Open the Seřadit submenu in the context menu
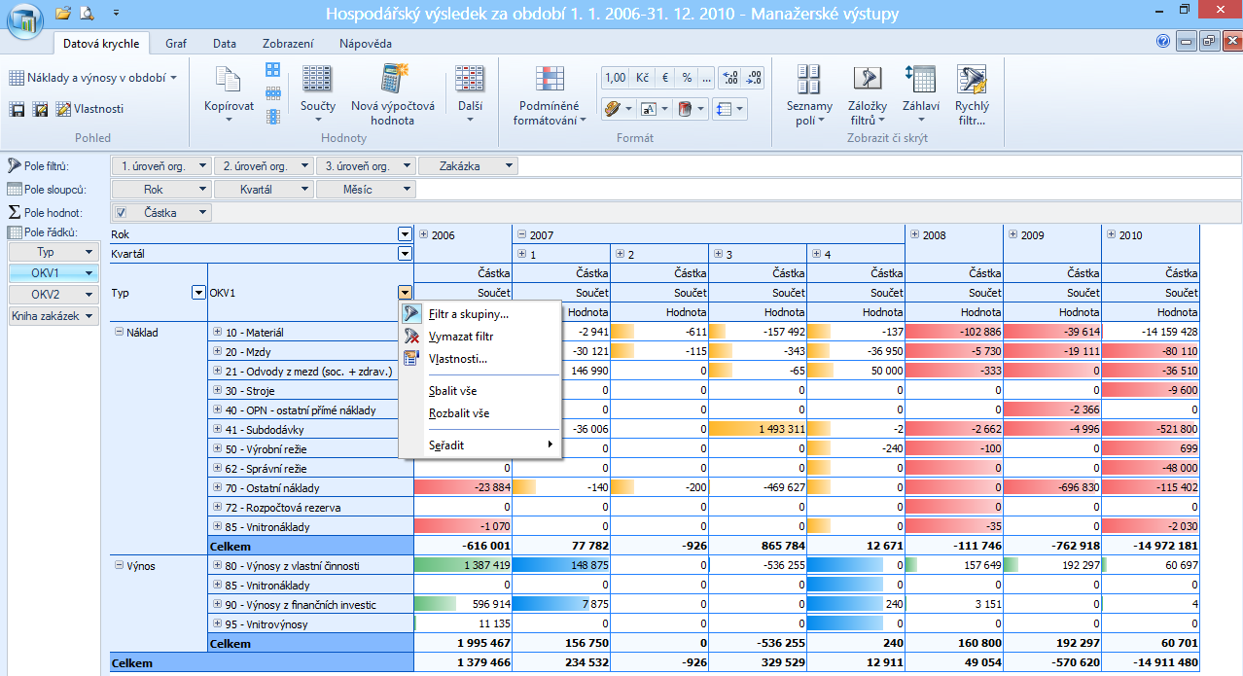Viewport: 1243px width, 676px height. [480, 445]
